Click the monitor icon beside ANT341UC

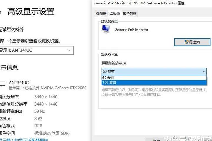3,84
